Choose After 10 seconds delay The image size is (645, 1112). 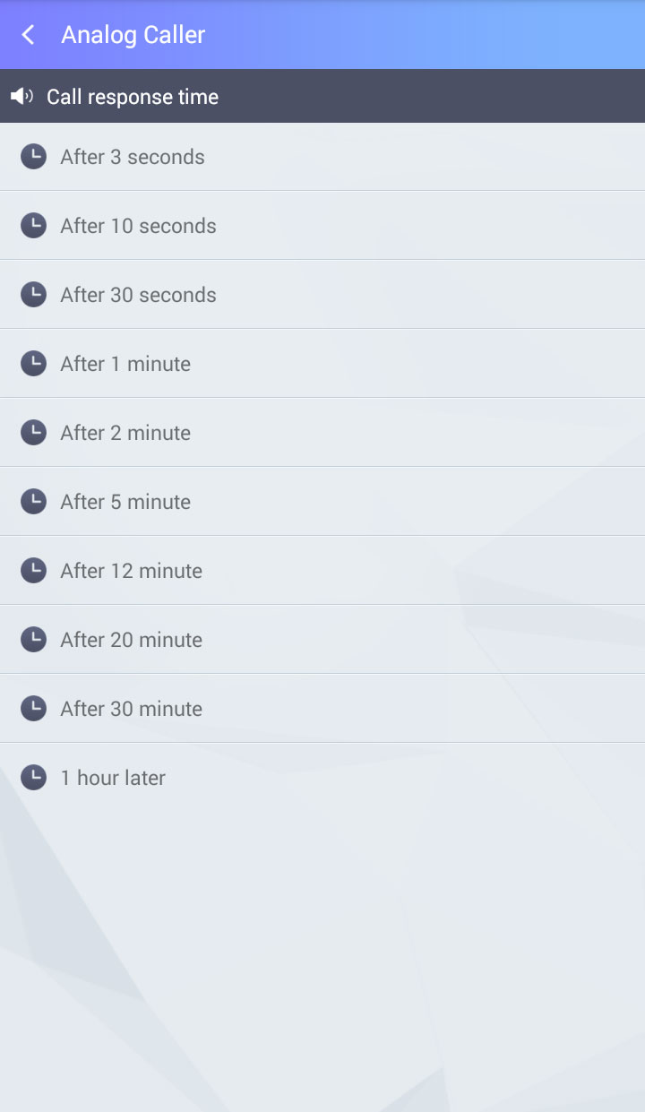pyautogui.click(x=138, y=226)
